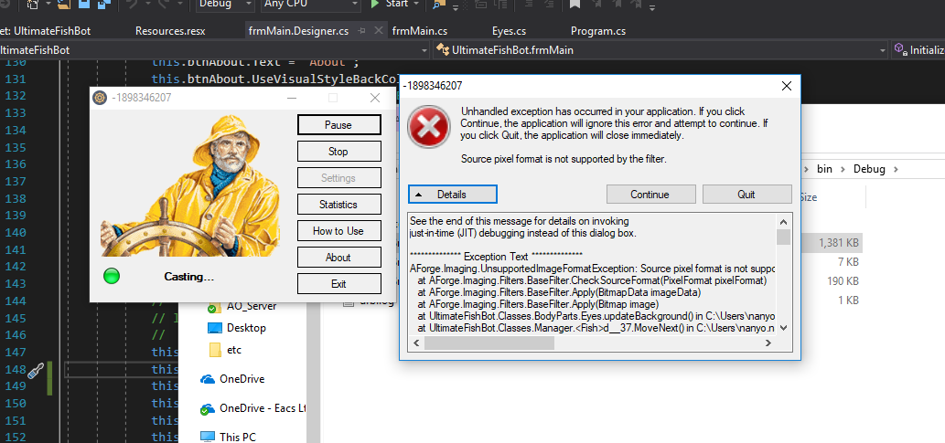
Task: Click the AO_Server synced folder icon
Action: 215,306
